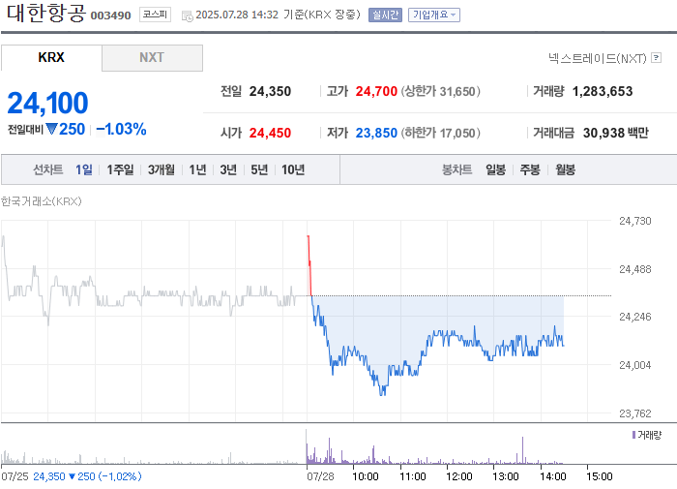
Task: Click the 한국거래소(KRX) chart caption
Action: click(x=41, y=201)
